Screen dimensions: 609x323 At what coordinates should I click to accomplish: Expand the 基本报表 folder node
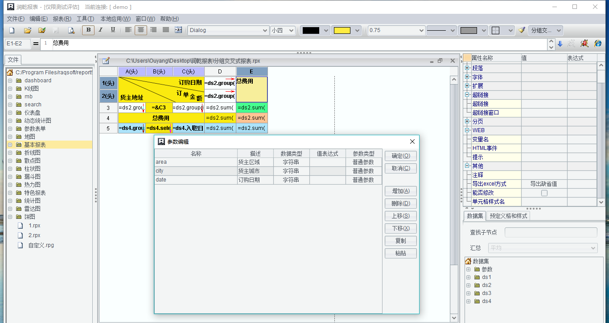click(10, 145)
